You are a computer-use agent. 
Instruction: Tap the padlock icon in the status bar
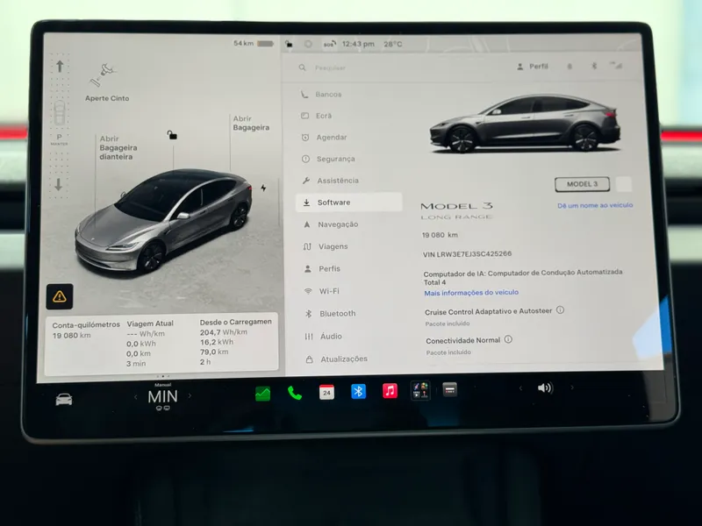click(289, 44)
